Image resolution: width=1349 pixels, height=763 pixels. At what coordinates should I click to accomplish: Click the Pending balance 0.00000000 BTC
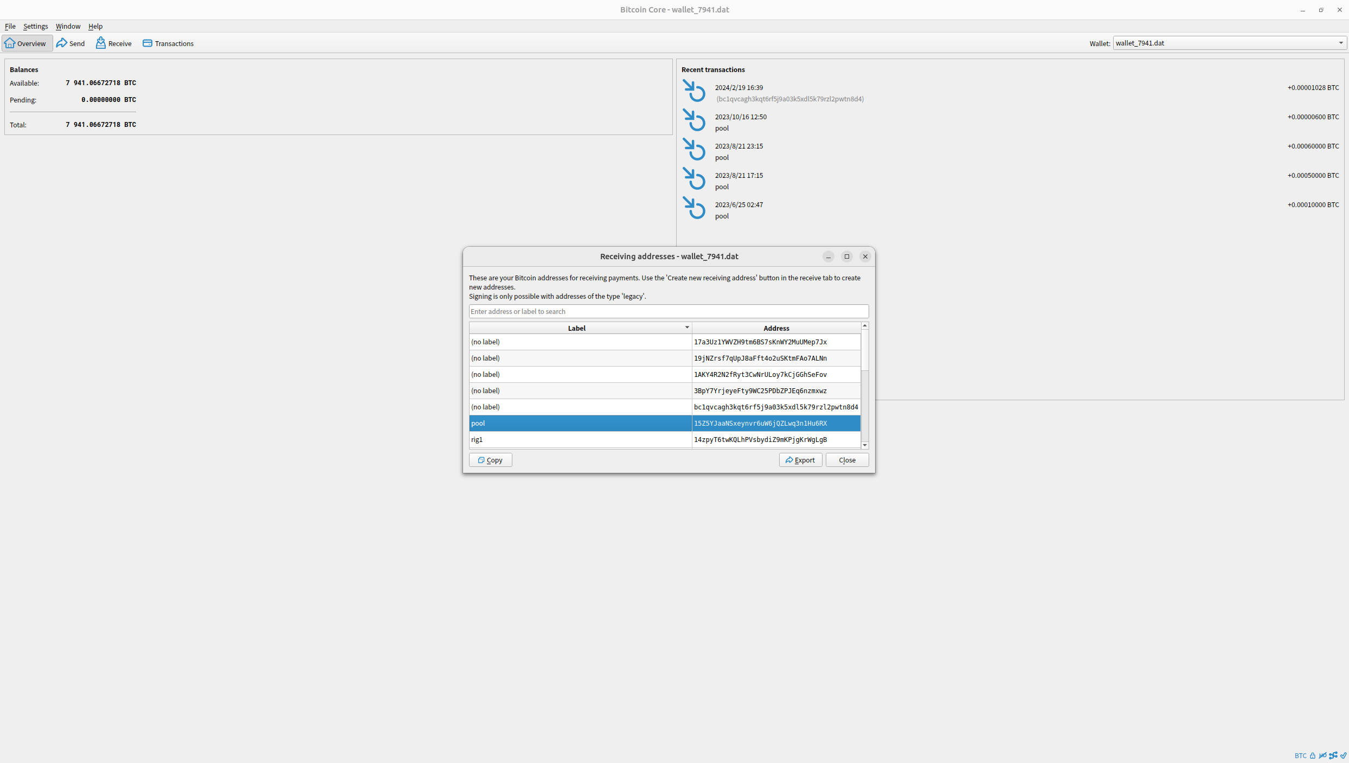point(108,100)
